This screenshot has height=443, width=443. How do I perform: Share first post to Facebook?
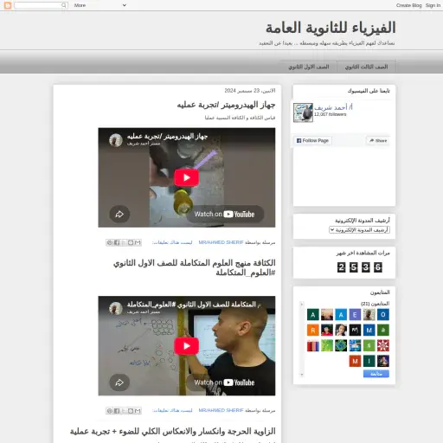117,242
